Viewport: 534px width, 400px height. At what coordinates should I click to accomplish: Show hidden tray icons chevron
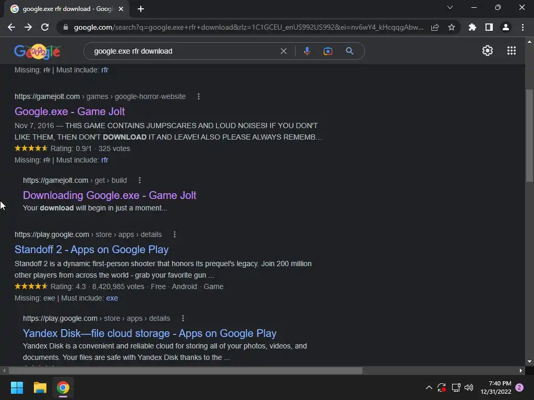pyautogui.click(x=429, y=387)
